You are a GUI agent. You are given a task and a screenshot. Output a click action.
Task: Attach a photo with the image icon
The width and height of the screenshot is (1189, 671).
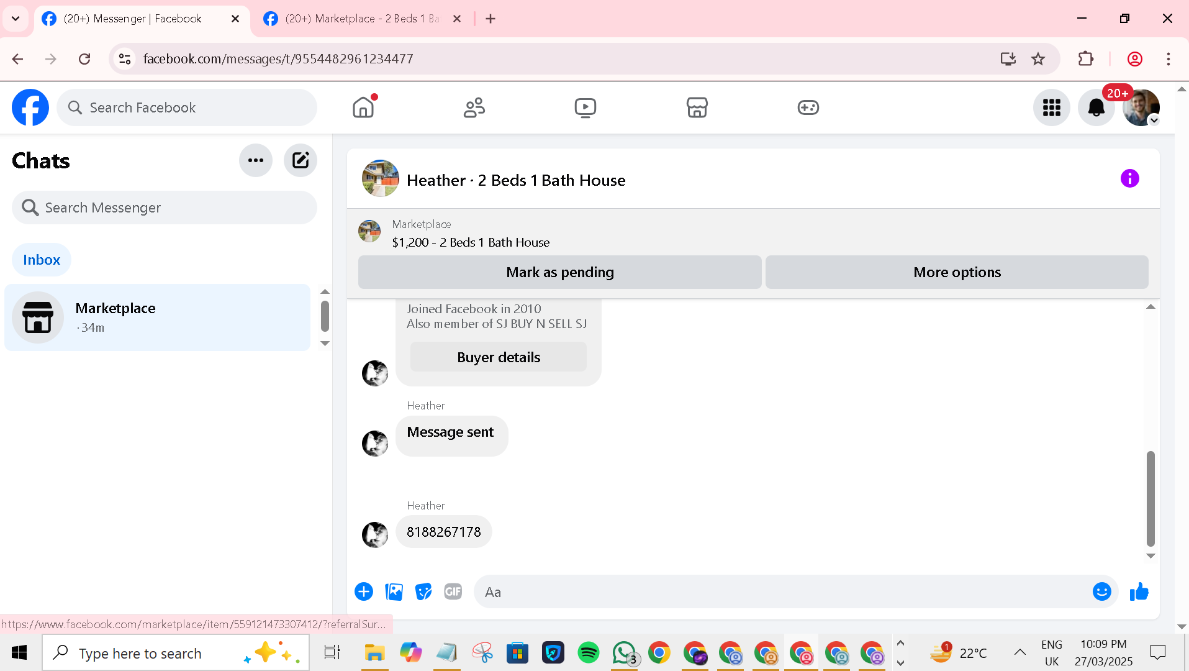(x=394, y=591)
